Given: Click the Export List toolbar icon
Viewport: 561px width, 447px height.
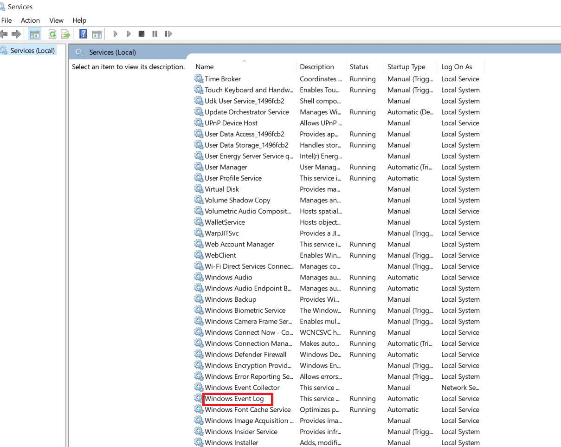Looking at the screenshot, I should pos(65,34).
